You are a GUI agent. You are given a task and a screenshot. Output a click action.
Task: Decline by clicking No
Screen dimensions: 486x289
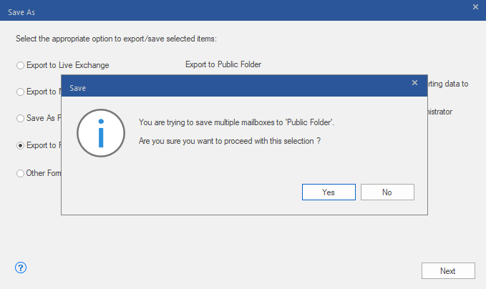pos(387,192)
